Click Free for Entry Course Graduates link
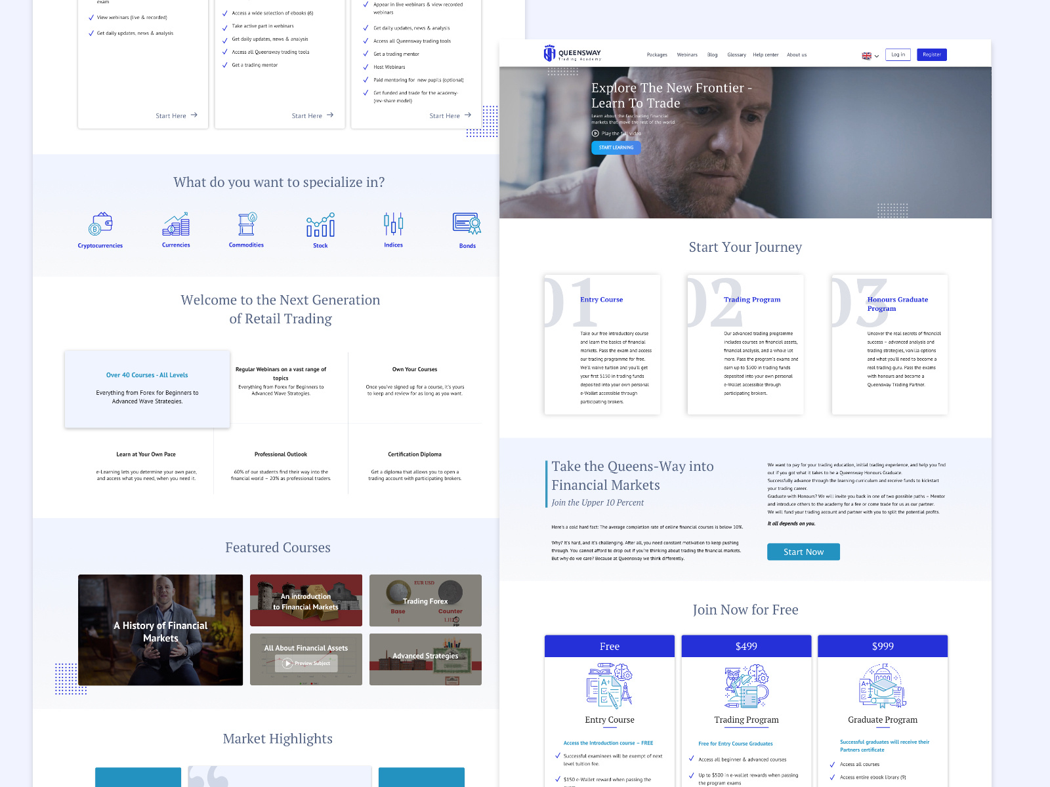The width and height of the screenshot is (1050, 787). pyautogui.click(x=736, y=744)
